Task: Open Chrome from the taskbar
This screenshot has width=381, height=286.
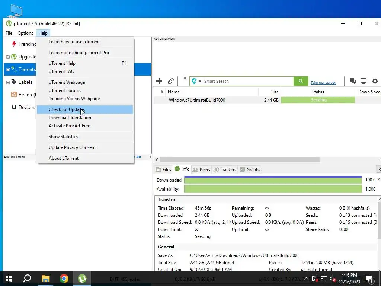Action: point(64,279)
